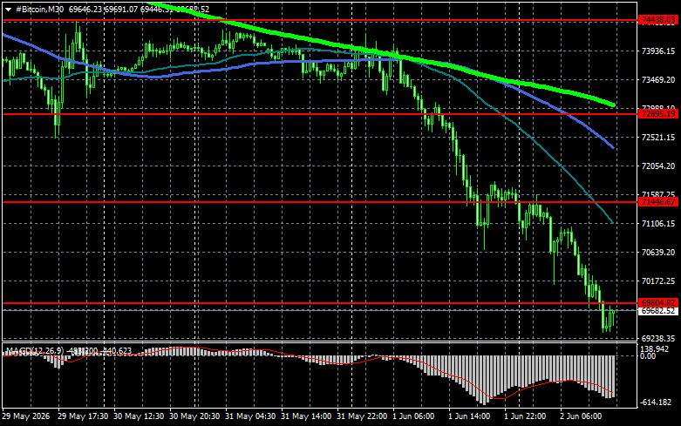Click the 69691.07 high price value
The image size is (681, 426).
(x=120, y=9)
